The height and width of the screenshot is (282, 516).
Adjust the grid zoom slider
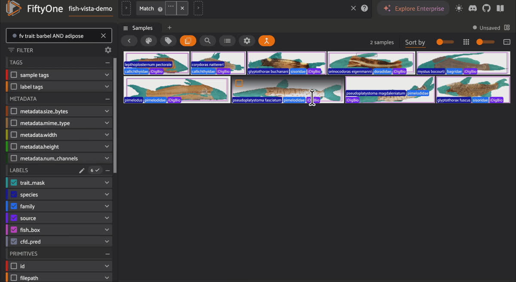485,42
